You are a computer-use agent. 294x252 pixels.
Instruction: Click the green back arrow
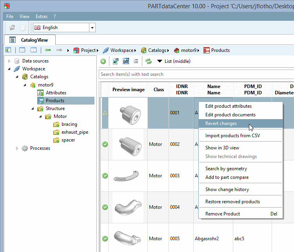click(x=48, y=50)
